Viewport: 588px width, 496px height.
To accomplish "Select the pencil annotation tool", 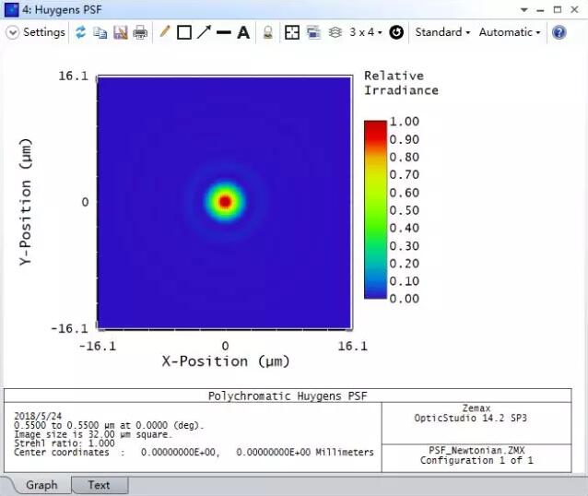I will coord(165,32).
